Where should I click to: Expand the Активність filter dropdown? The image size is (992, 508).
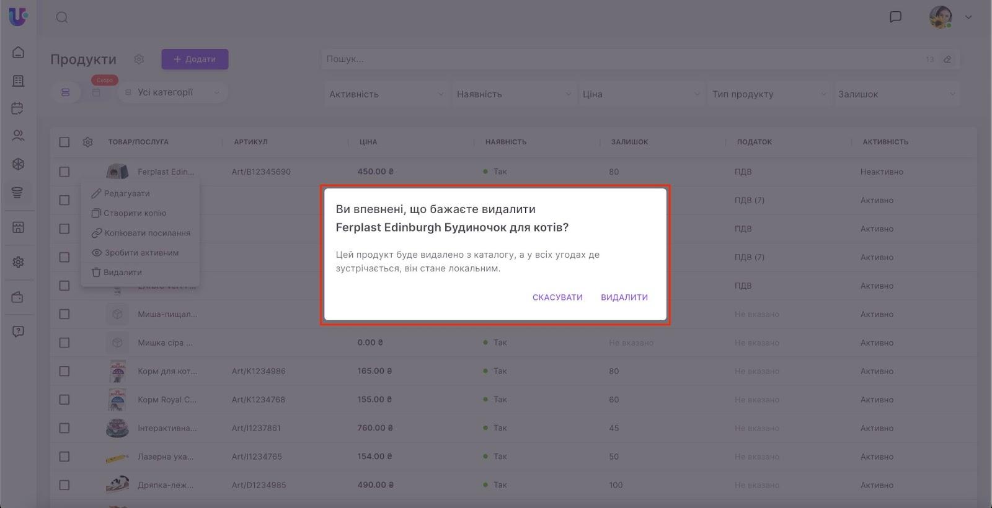pyautogui.click(x=386, y=94)
